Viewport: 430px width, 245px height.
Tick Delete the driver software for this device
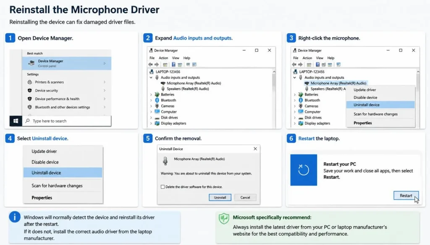tap(163, 187)
